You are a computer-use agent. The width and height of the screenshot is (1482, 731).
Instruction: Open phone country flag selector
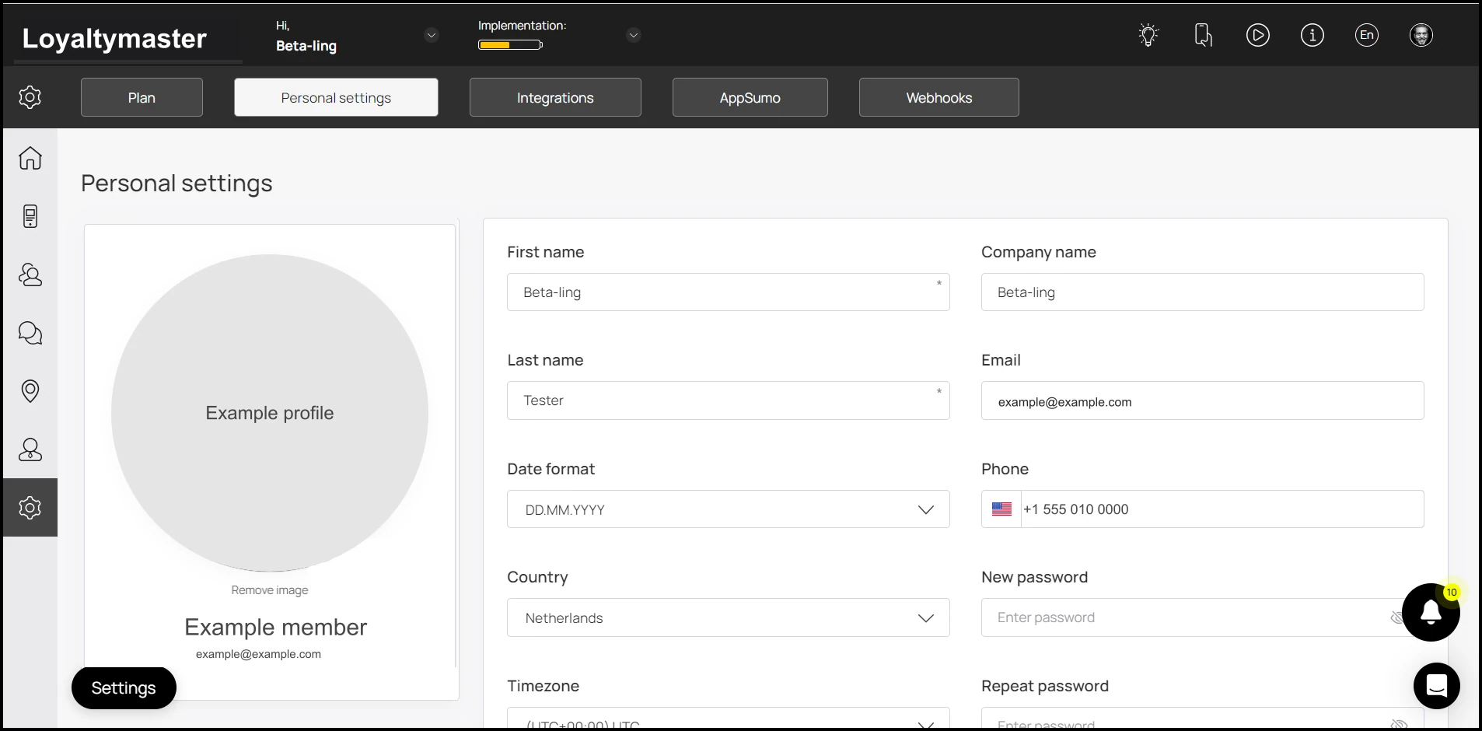click(1001, 509)
